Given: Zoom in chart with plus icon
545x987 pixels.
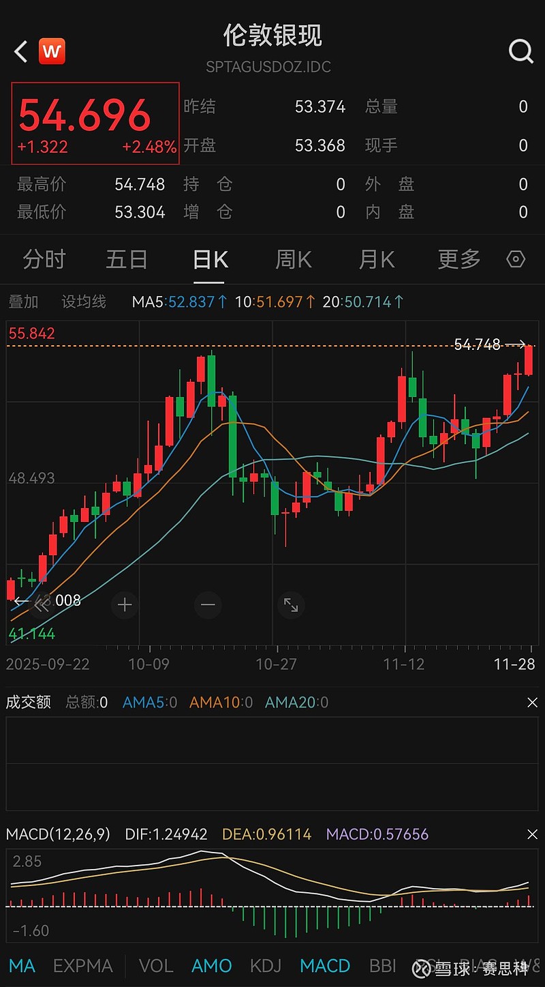Looking at the screenshot, I should pyautogui.click(x=125, y=605).
